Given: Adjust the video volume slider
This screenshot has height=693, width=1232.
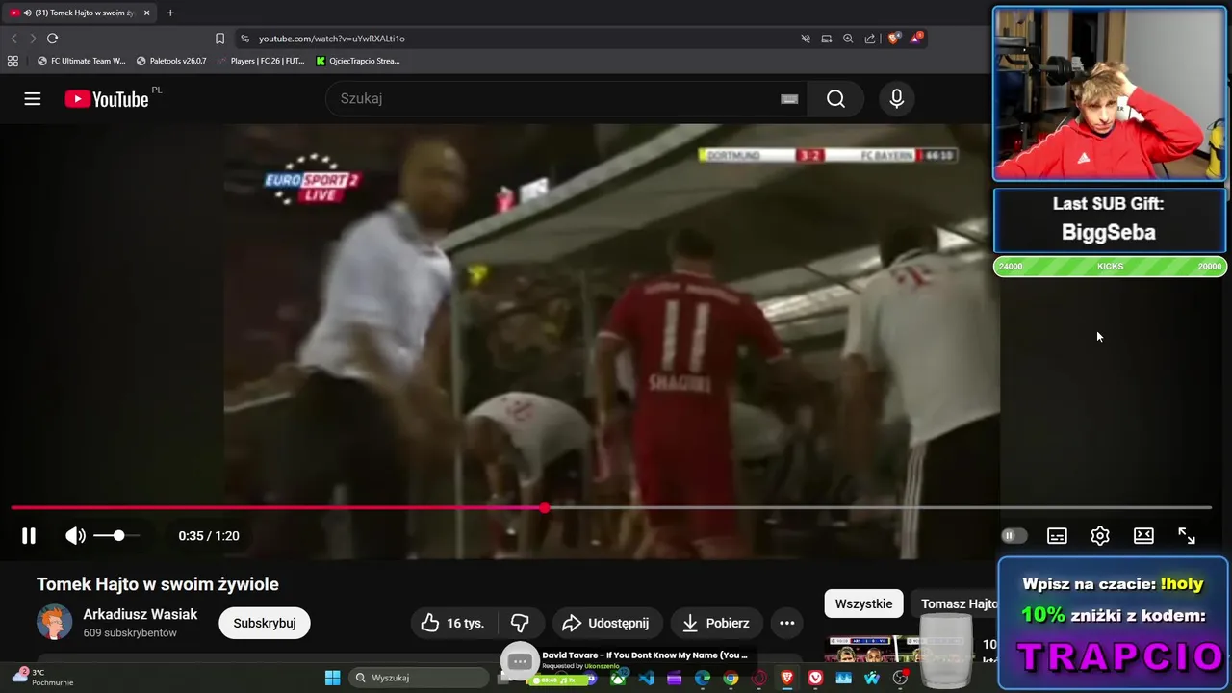Looking at the screenshot, I should click(116, 535).
